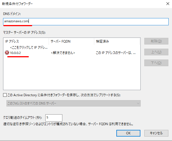Click the <解決できません> FQDN cell
The width and height of the screenshot is (172, 141).
pos(63,53)
